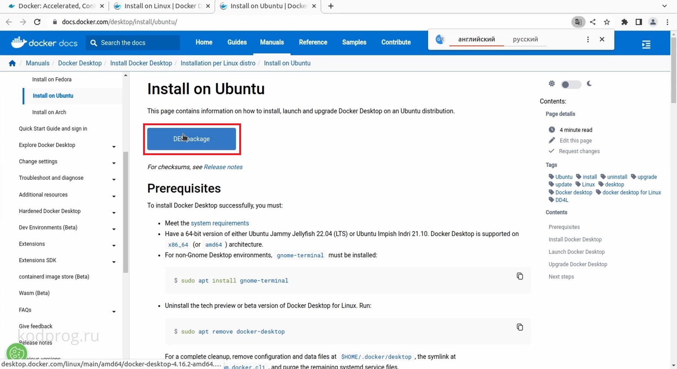Click the Docker docs whale logo
This screenshot has height=369, width=677.
44,43
